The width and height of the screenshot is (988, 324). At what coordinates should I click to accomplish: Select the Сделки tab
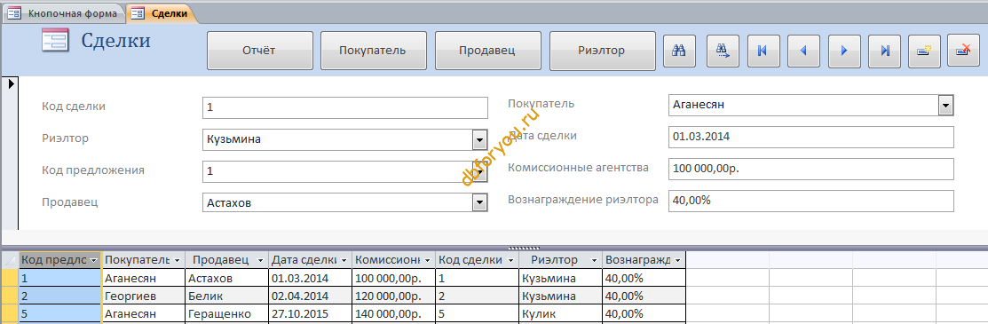162,13
